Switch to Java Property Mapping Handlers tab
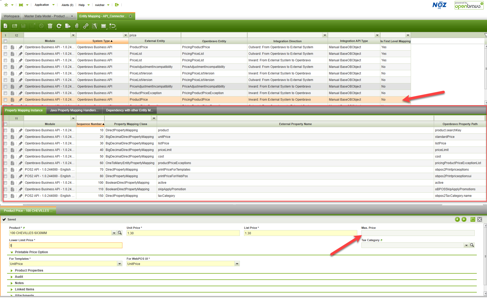 click(x=74, y=110)
